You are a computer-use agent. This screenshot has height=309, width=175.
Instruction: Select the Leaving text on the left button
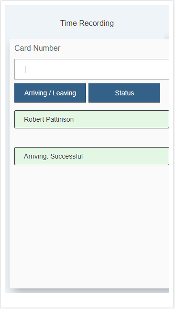64,93
